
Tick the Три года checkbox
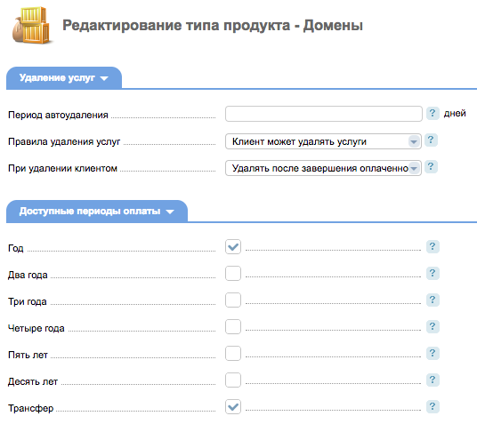click(x=233, y=300)
